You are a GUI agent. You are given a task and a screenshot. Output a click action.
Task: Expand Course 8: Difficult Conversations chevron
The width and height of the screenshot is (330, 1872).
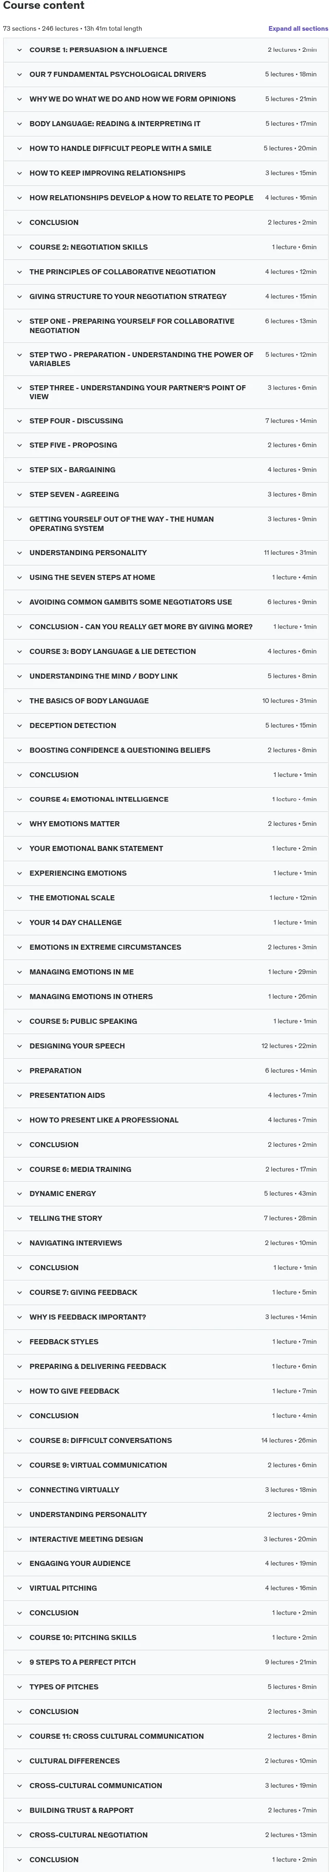pos(20,1440)
